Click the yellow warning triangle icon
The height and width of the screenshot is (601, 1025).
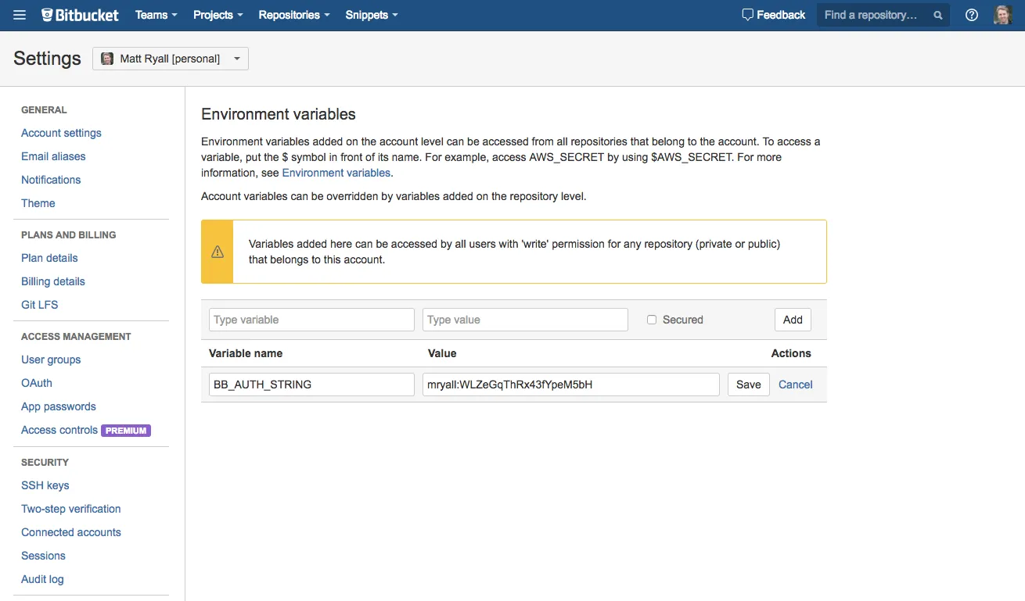[x=218, y=252]
